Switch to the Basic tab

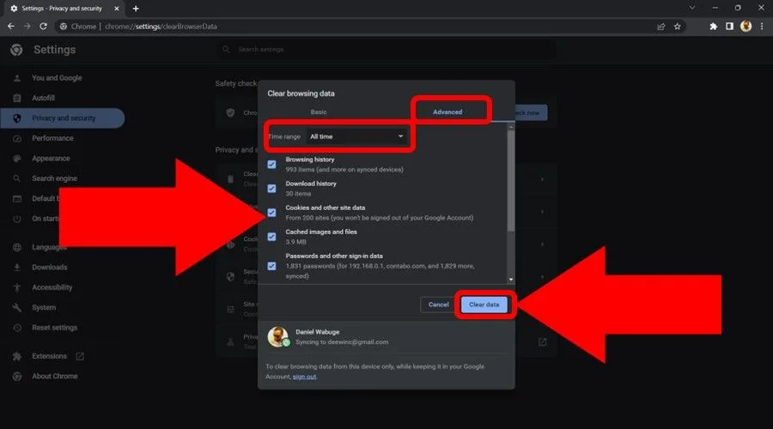tap(319, 112)
